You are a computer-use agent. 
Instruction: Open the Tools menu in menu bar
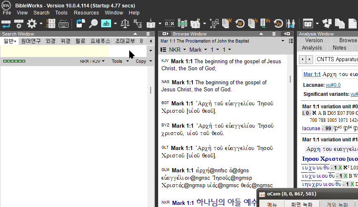coord(61,13)
